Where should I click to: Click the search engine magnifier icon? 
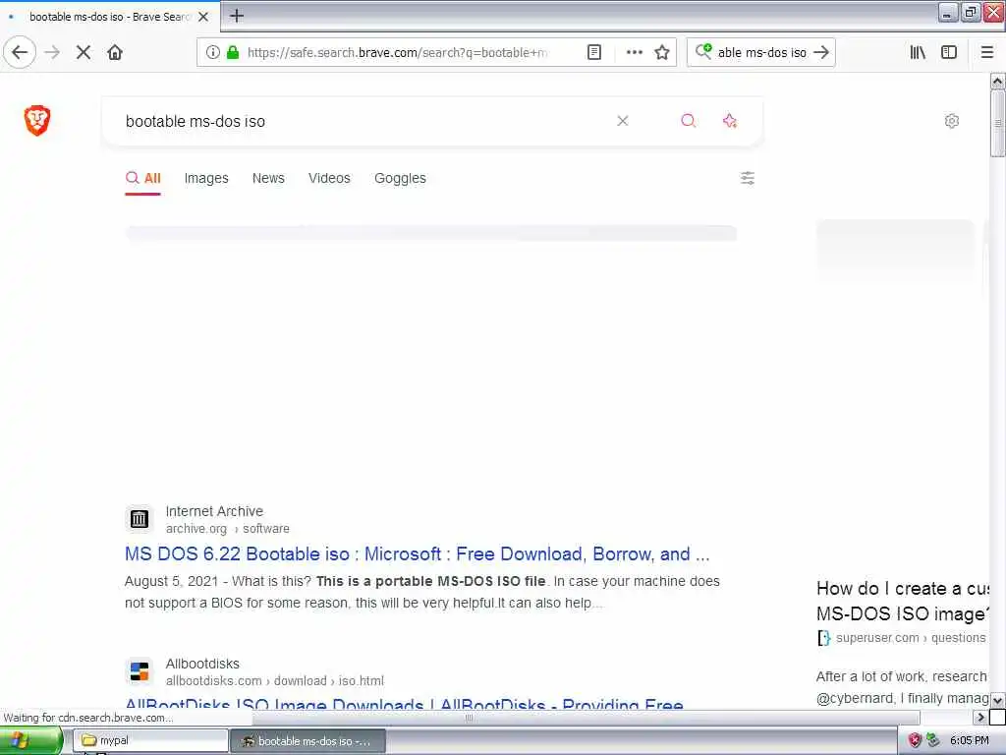pos(703,51)
